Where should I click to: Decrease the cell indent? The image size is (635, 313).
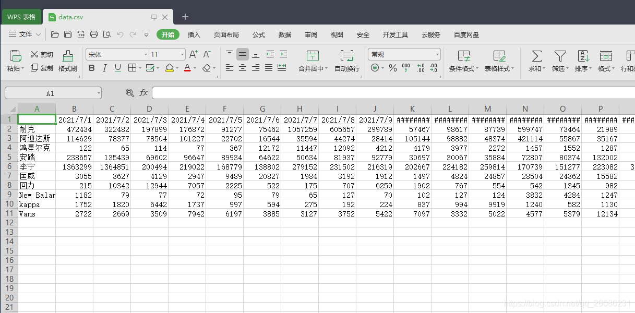click(270, 54)
